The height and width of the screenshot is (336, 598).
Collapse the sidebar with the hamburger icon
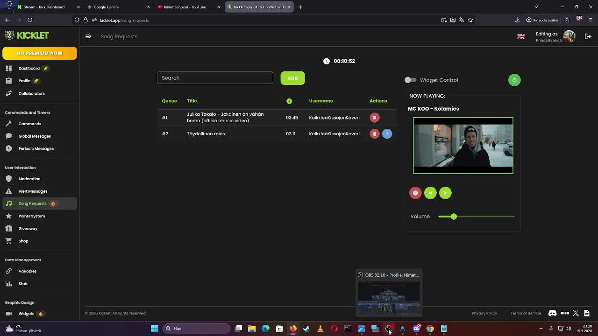pos(88,36)
